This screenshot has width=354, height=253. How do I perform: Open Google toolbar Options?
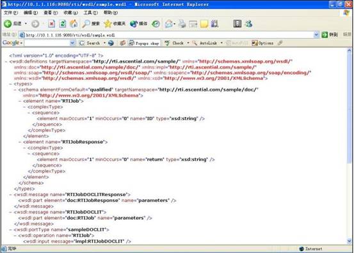[263, 43]
